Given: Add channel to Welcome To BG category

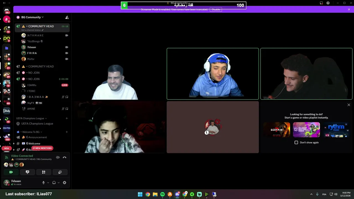Looking at the screenshot, I should 67,132.
